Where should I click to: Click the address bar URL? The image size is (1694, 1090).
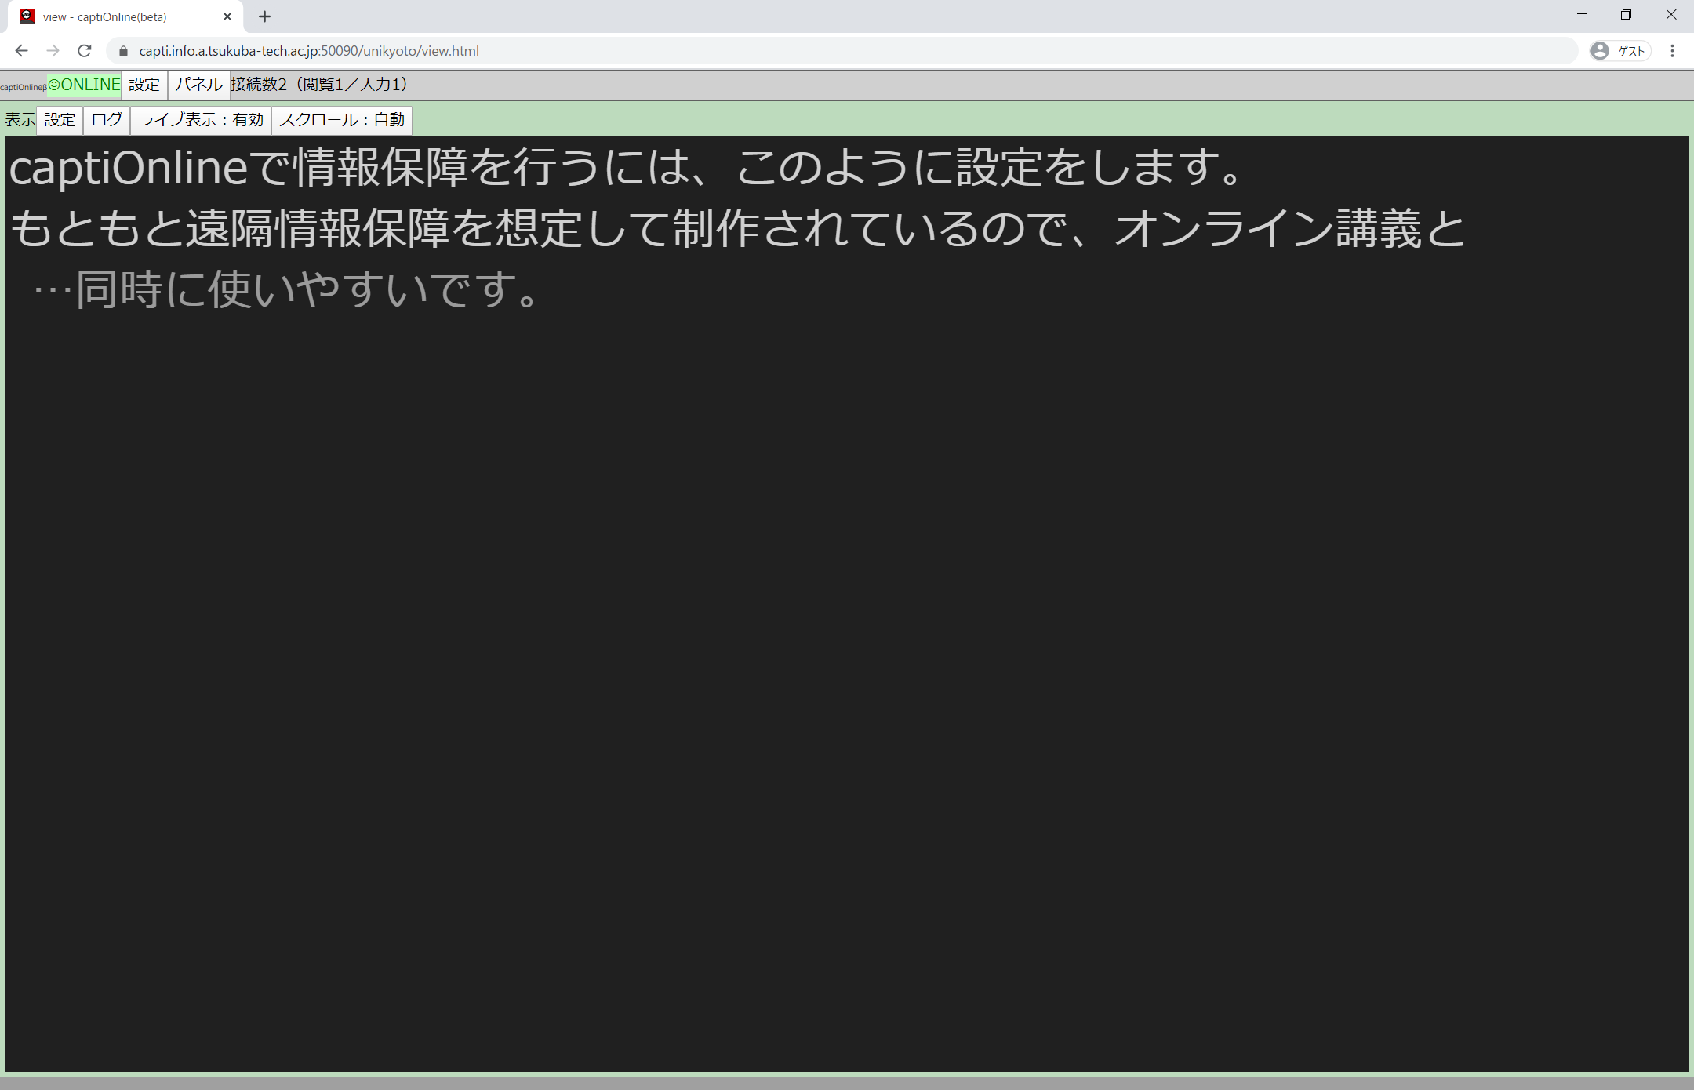click(x=309, y=51)
